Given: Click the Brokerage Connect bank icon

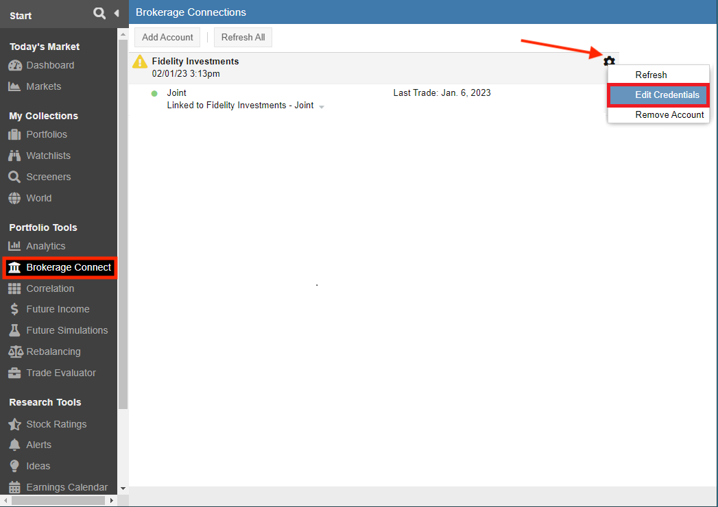Looking at the screenshot, I should (14, 267).
